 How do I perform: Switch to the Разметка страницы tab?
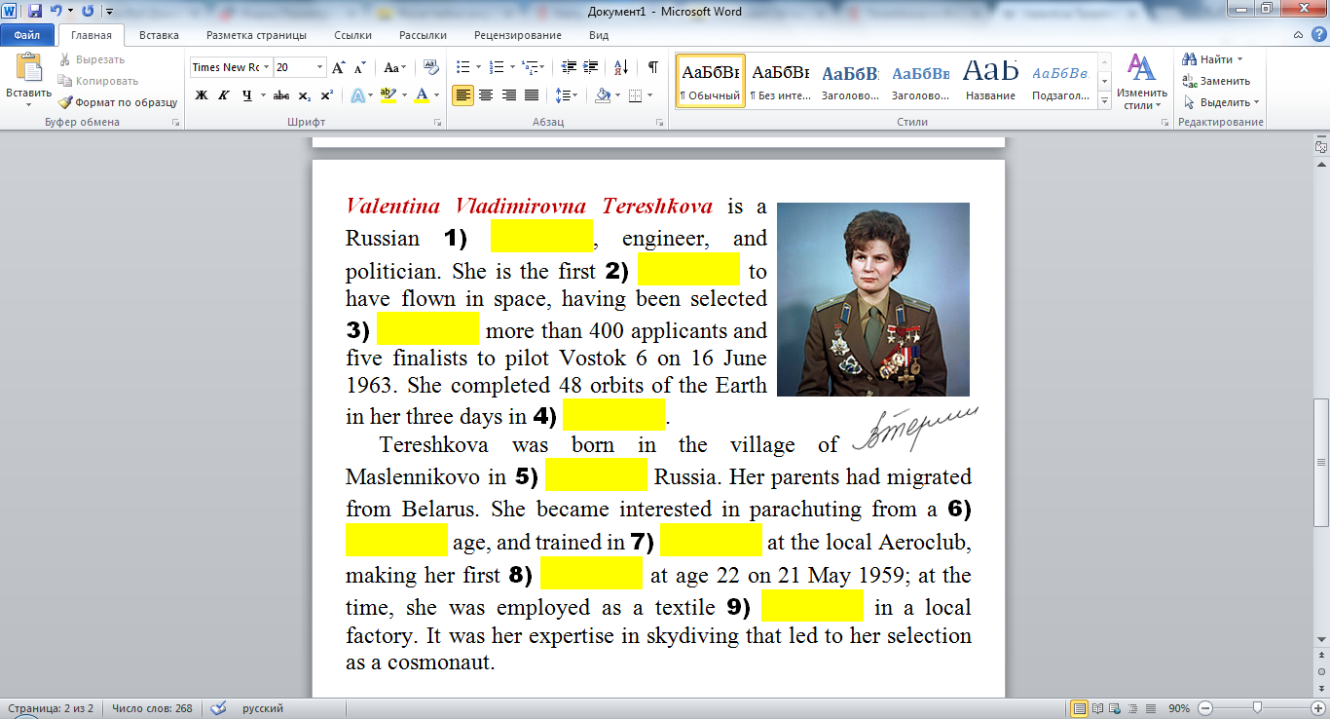tap(256, 35)
